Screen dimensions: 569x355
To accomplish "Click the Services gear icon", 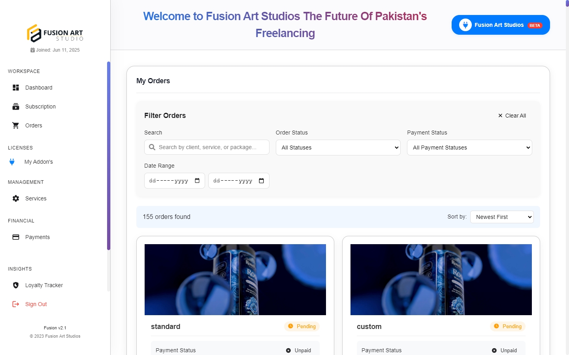I will [16, 198].
